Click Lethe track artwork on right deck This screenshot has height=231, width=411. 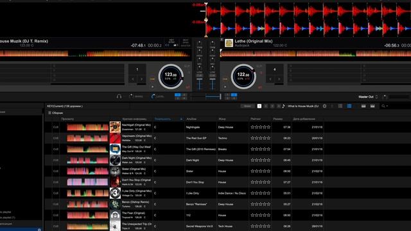coord(229,43)
